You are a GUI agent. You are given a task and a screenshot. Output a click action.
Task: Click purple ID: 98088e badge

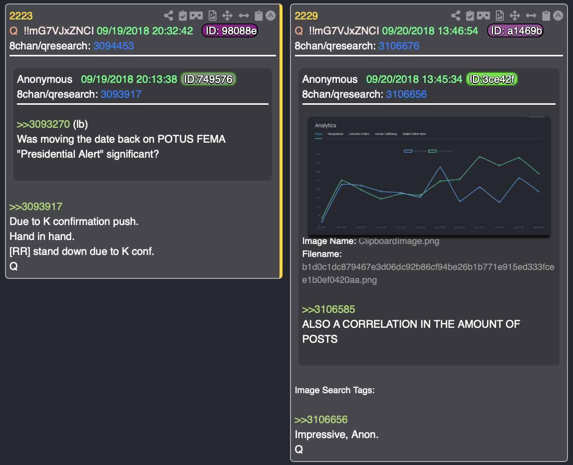tap(230, 30)
